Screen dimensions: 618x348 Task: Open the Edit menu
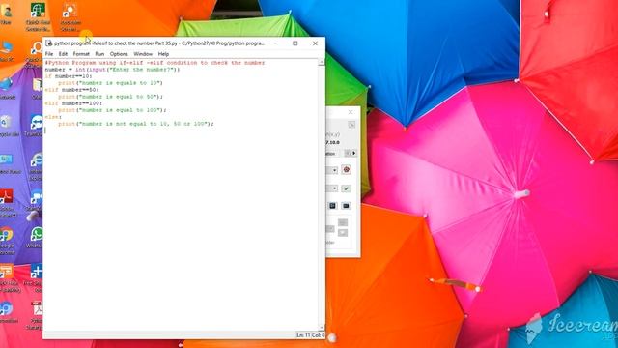pyautogui.click(x=63, y=54)
